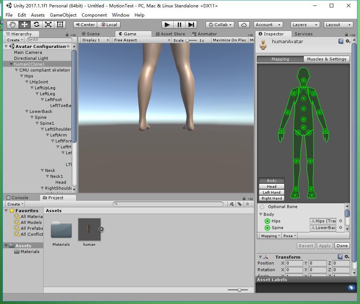Lock the Hierarchy panel
360x304 pixels.
pyautogui.click(x=67, y=35)
